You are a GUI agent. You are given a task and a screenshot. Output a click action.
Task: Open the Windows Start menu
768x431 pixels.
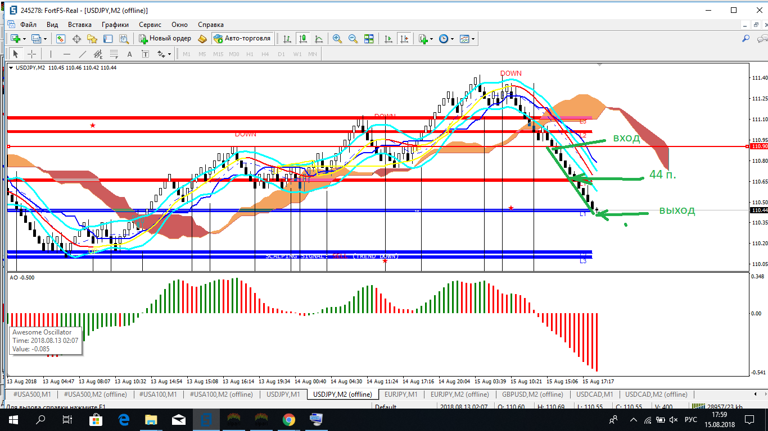13,420
